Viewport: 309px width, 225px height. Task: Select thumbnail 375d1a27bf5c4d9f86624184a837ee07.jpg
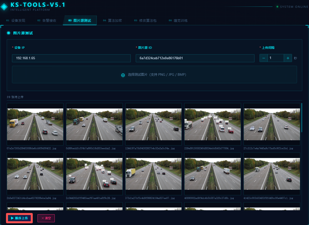tap(153, 174)
